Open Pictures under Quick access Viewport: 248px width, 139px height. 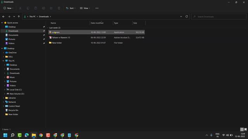pyautogui.click(x=12, y=39)
